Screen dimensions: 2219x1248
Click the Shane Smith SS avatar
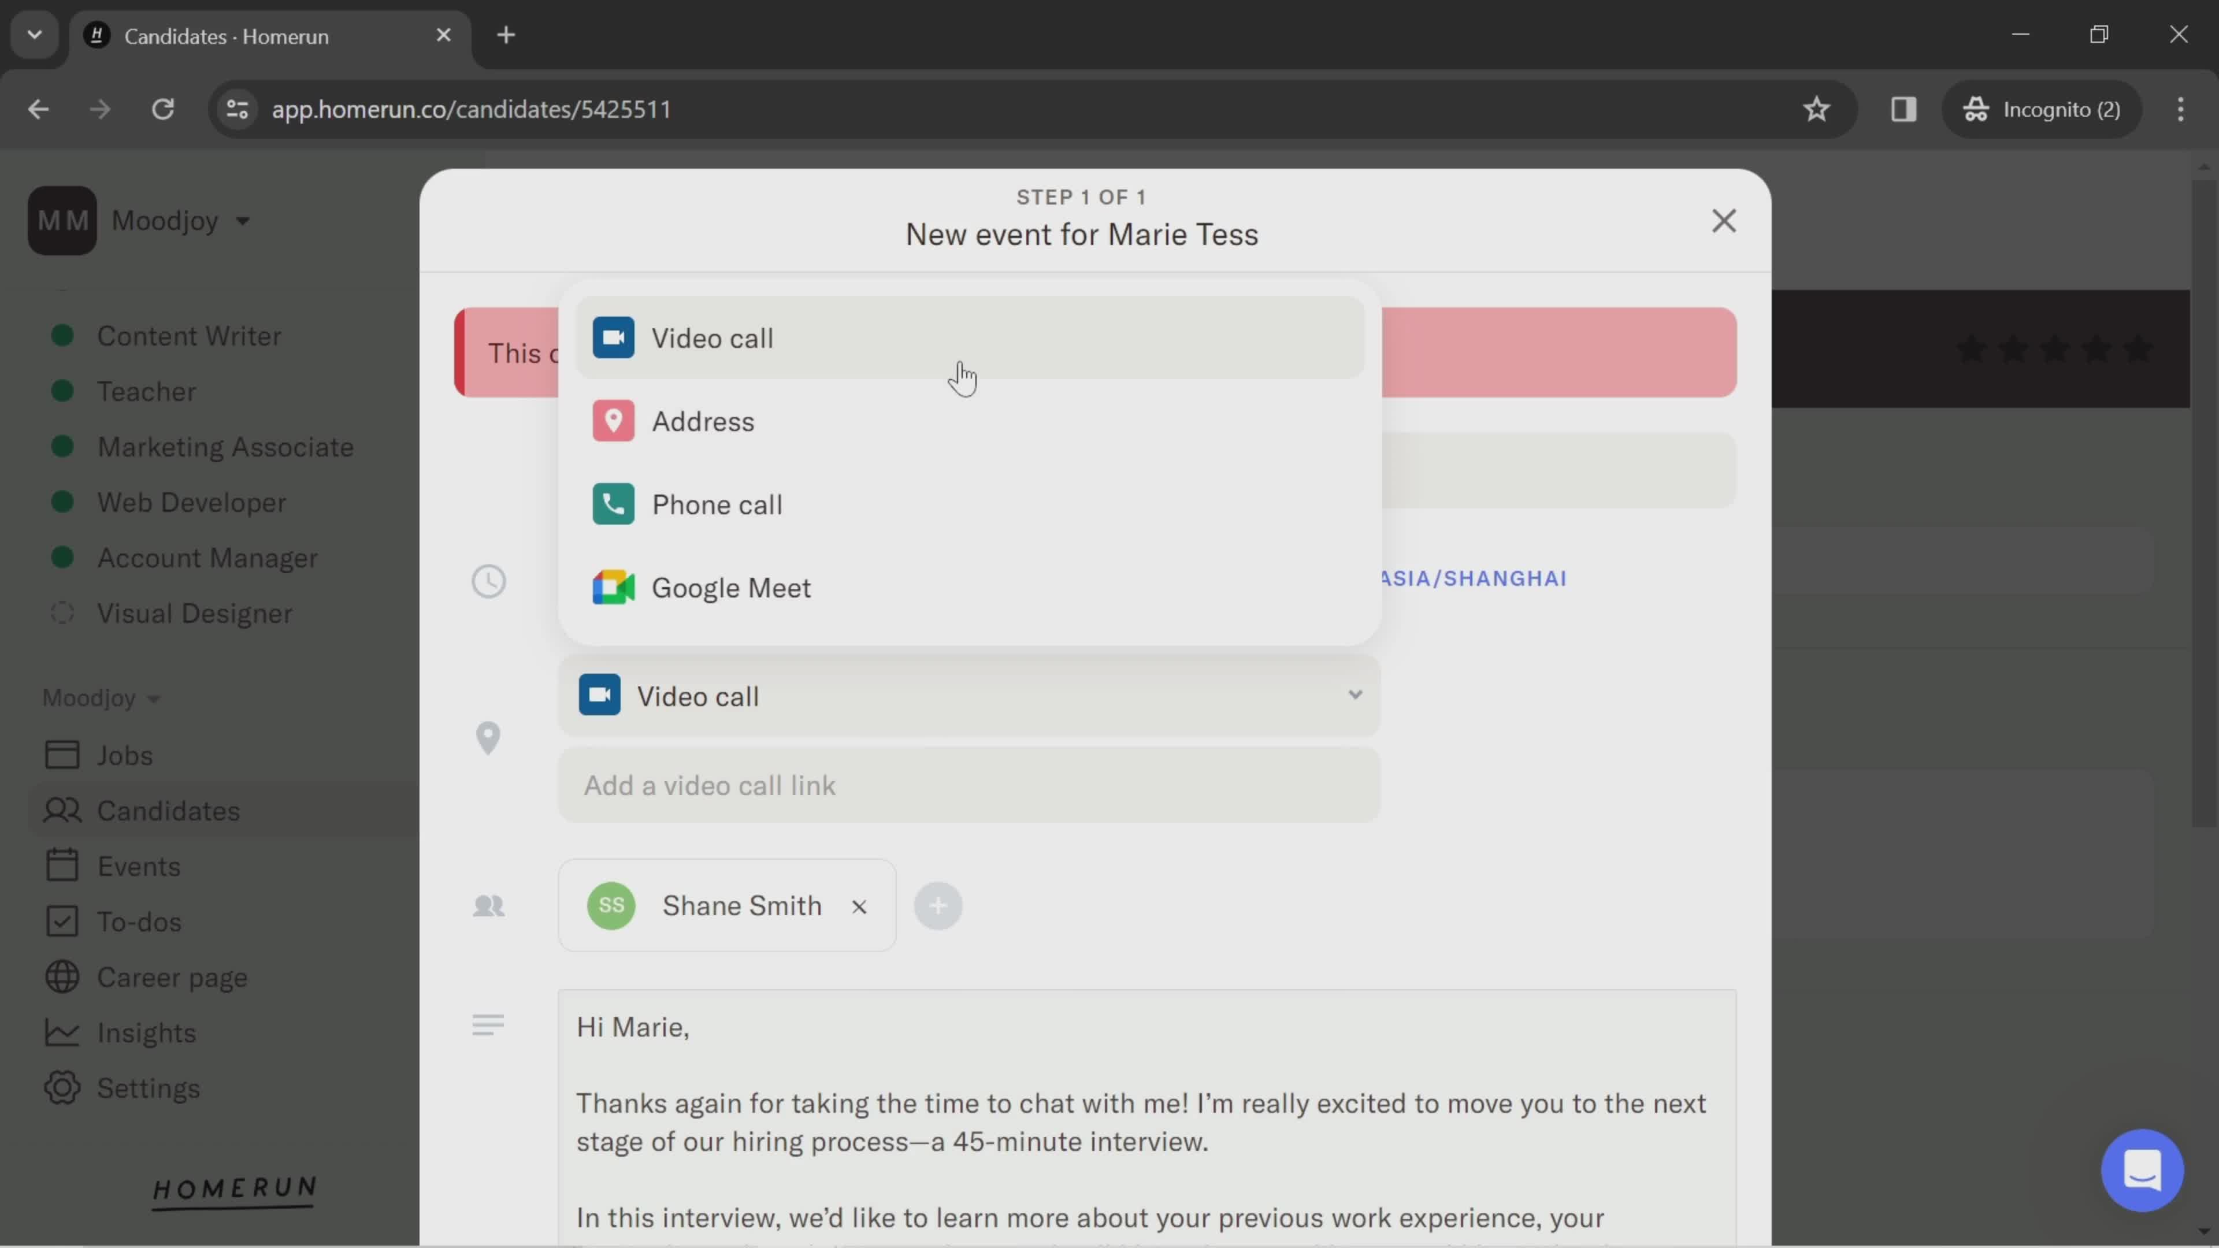click(x=611, y=905)
